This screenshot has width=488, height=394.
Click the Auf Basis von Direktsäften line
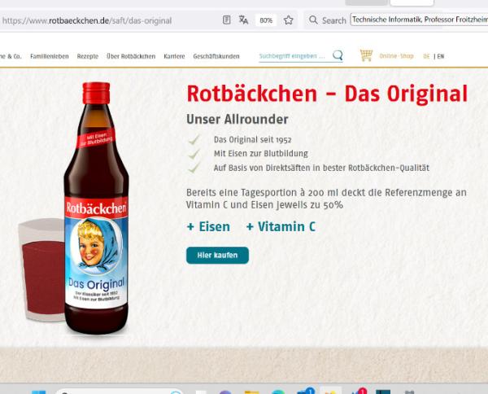coord(321,168)
